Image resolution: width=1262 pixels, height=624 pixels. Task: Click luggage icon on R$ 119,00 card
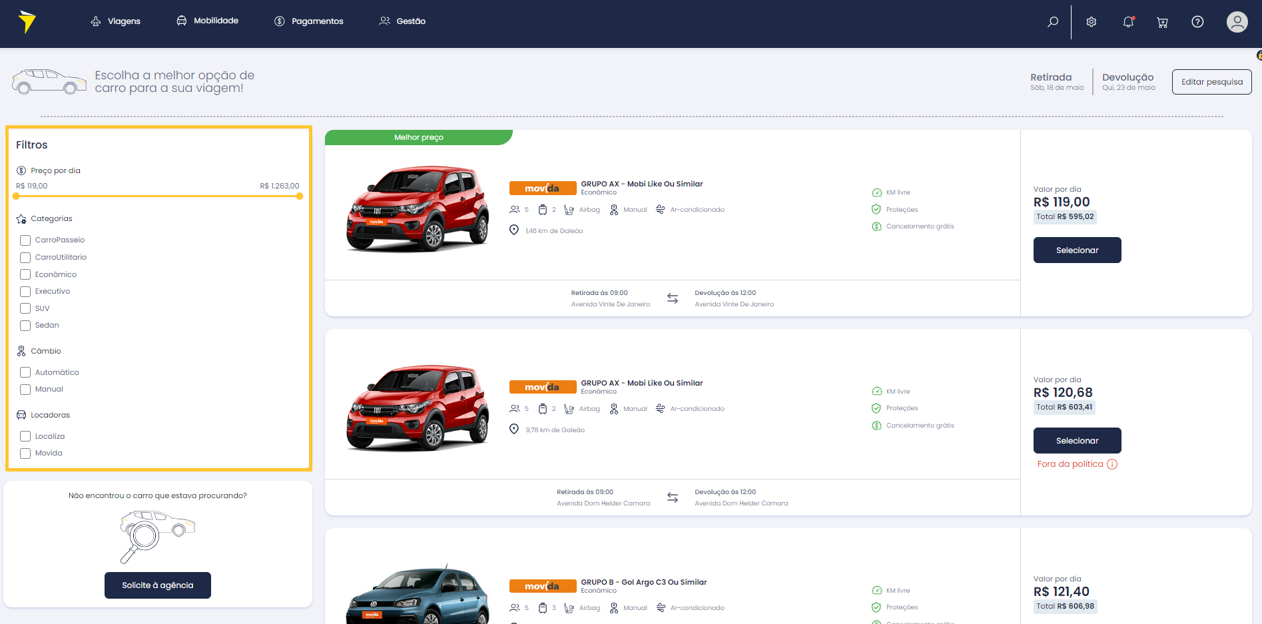point(543,210)
